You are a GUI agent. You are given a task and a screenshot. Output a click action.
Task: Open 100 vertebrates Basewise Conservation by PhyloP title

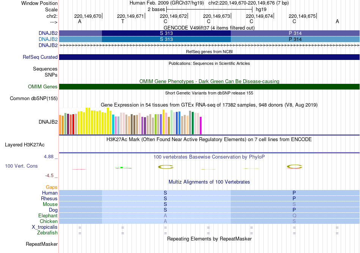pos(209,157)
